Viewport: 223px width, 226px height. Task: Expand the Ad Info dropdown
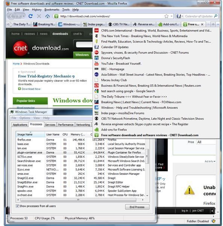[x=210, y=162]
